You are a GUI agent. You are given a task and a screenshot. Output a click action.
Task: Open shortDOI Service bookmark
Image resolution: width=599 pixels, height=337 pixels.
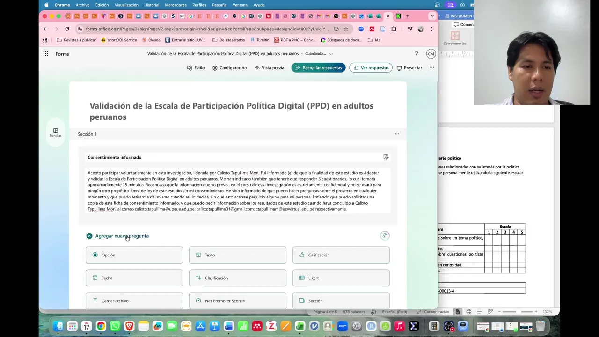click(119, 40)
